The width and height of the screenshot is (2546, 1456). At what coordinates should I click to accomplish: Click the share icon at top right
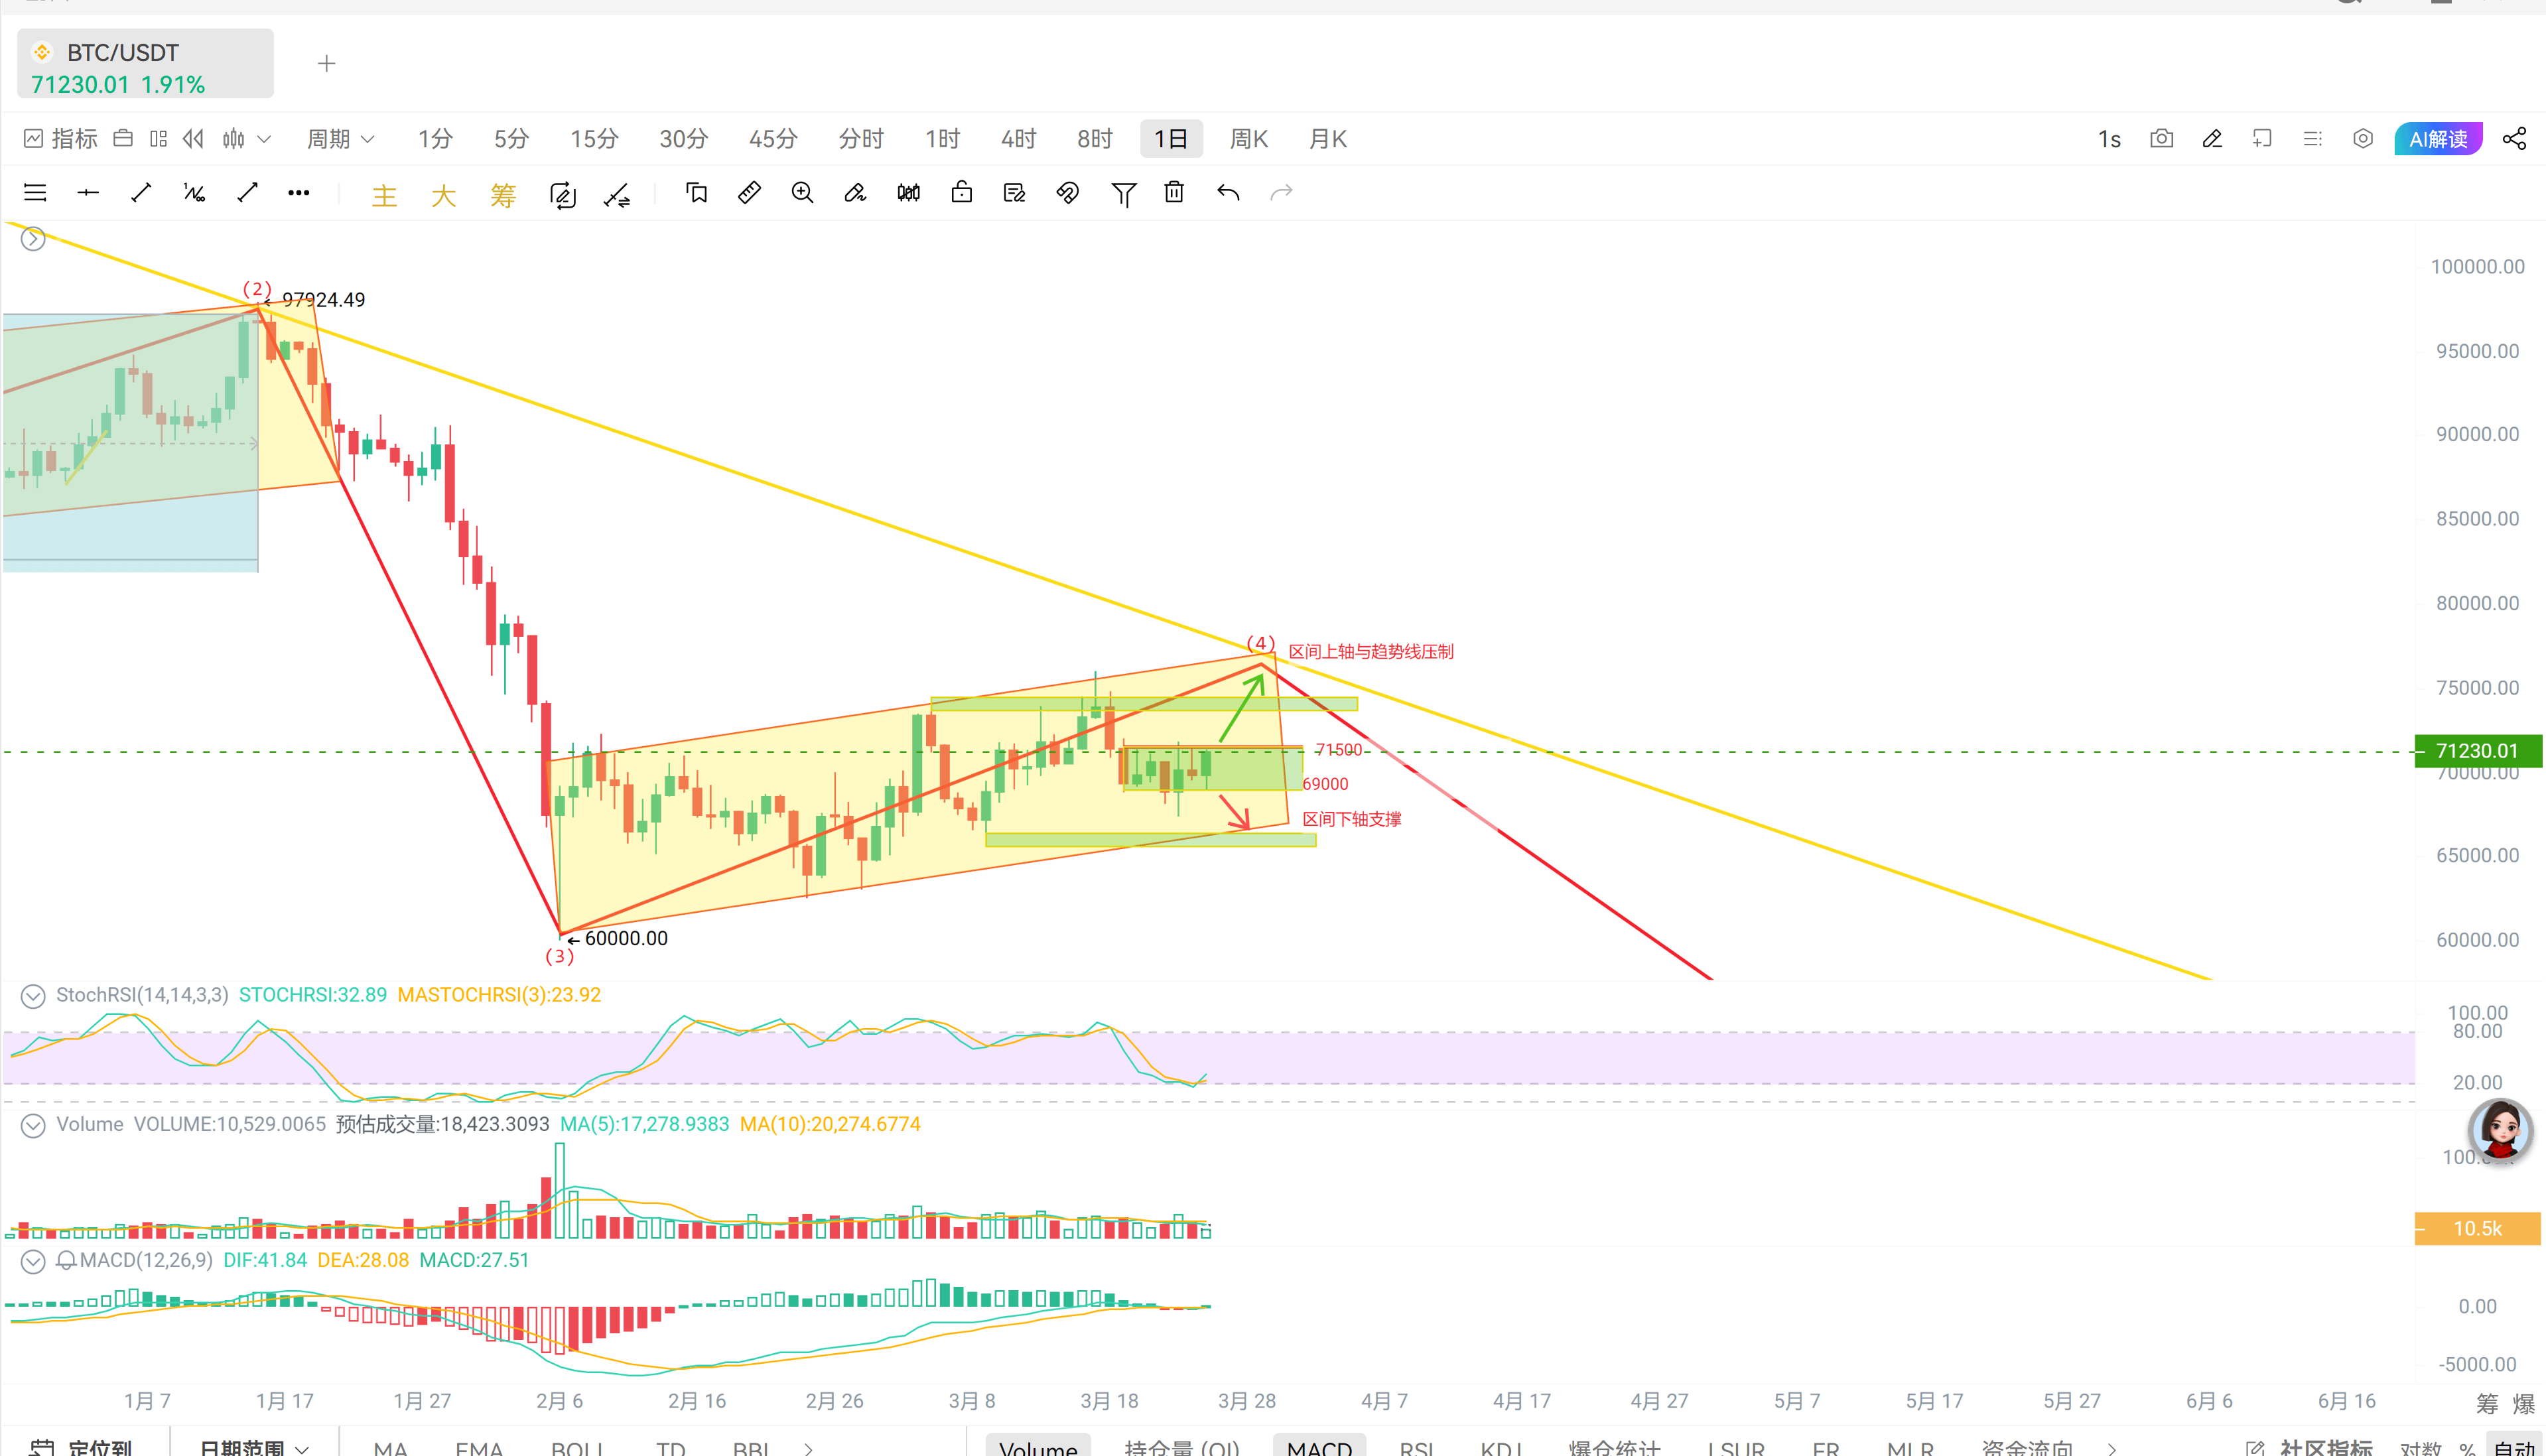2514,139
